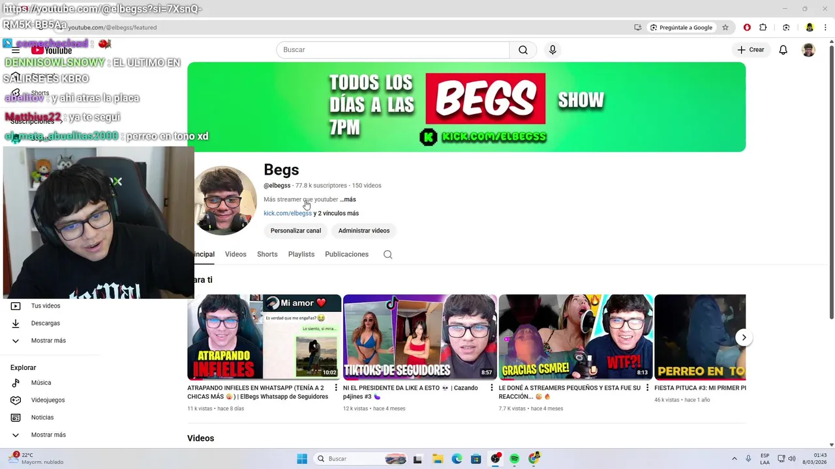Click the system tray volume icon

pyautogui.click(x=792, y=459)
